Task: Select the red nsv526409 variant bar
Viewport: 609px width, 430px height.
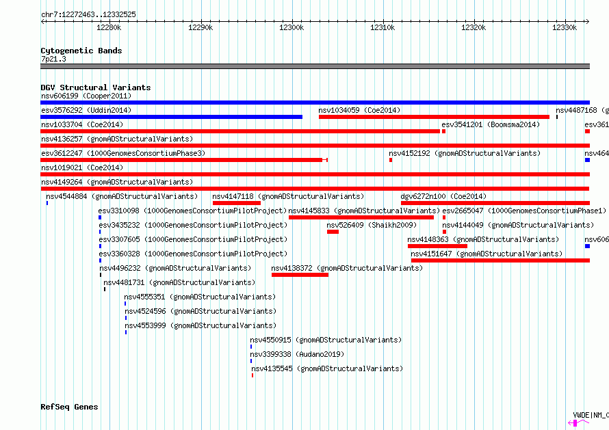Action: (x=333, y=232)
